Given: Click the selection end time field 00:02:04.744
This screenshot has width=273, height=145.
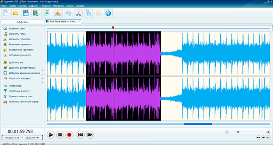Looking at the screenshot, I should click(32, 138).
